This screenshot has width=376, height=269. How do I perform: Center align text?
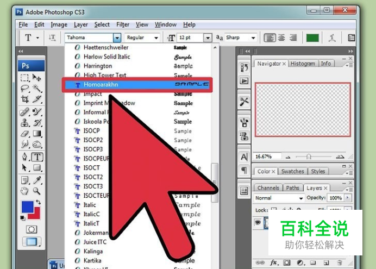coord(281,37)
